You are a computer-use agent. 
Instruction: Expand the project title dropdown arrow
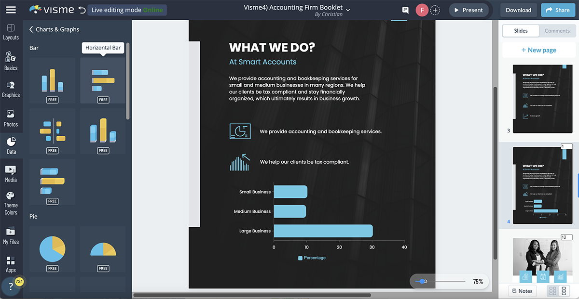click(348, 9)
